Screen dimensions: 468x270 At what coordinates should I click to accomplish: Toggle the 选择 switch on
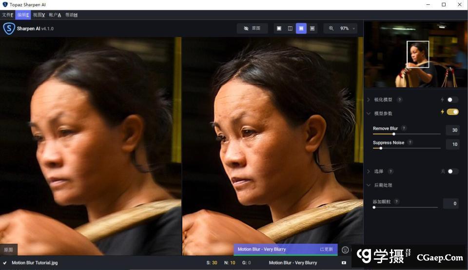(x=452, y=172)
